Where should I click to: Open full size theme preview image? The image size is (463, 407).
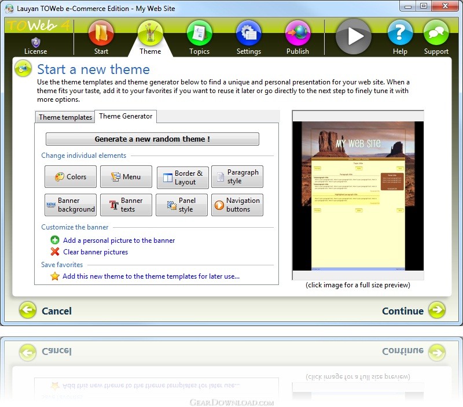(358, 196)
